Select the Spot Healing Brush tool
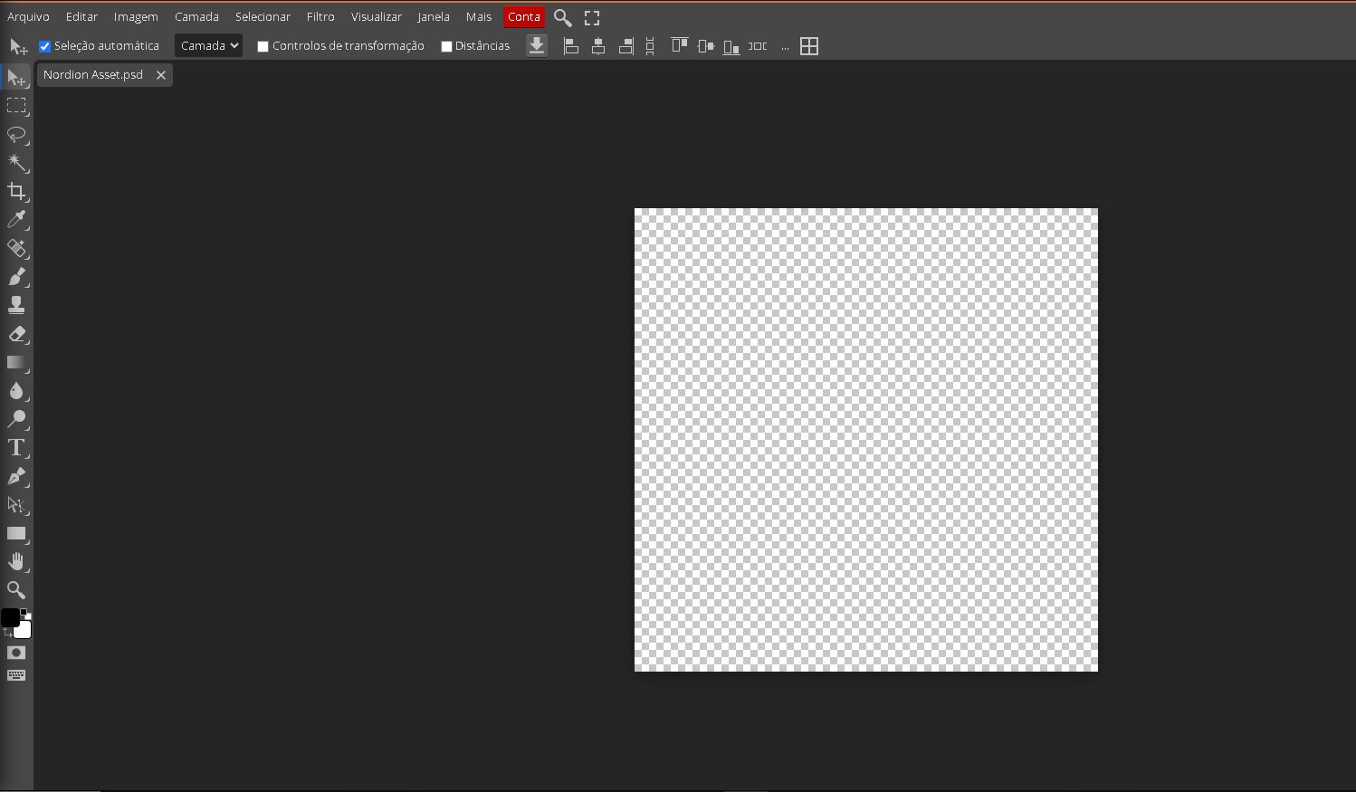 click(x=16, y=248)
